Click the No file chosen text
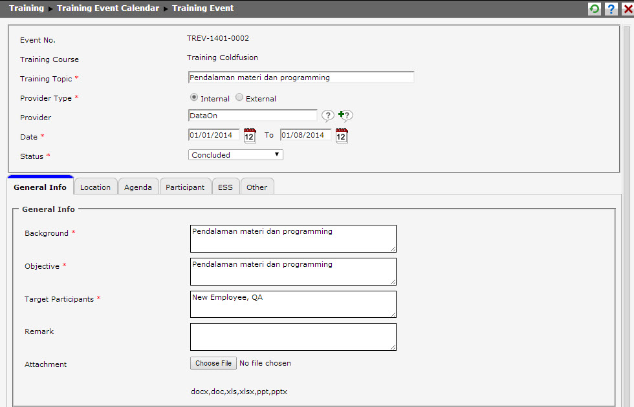The image size is (634, 407). tap(265, 363)
